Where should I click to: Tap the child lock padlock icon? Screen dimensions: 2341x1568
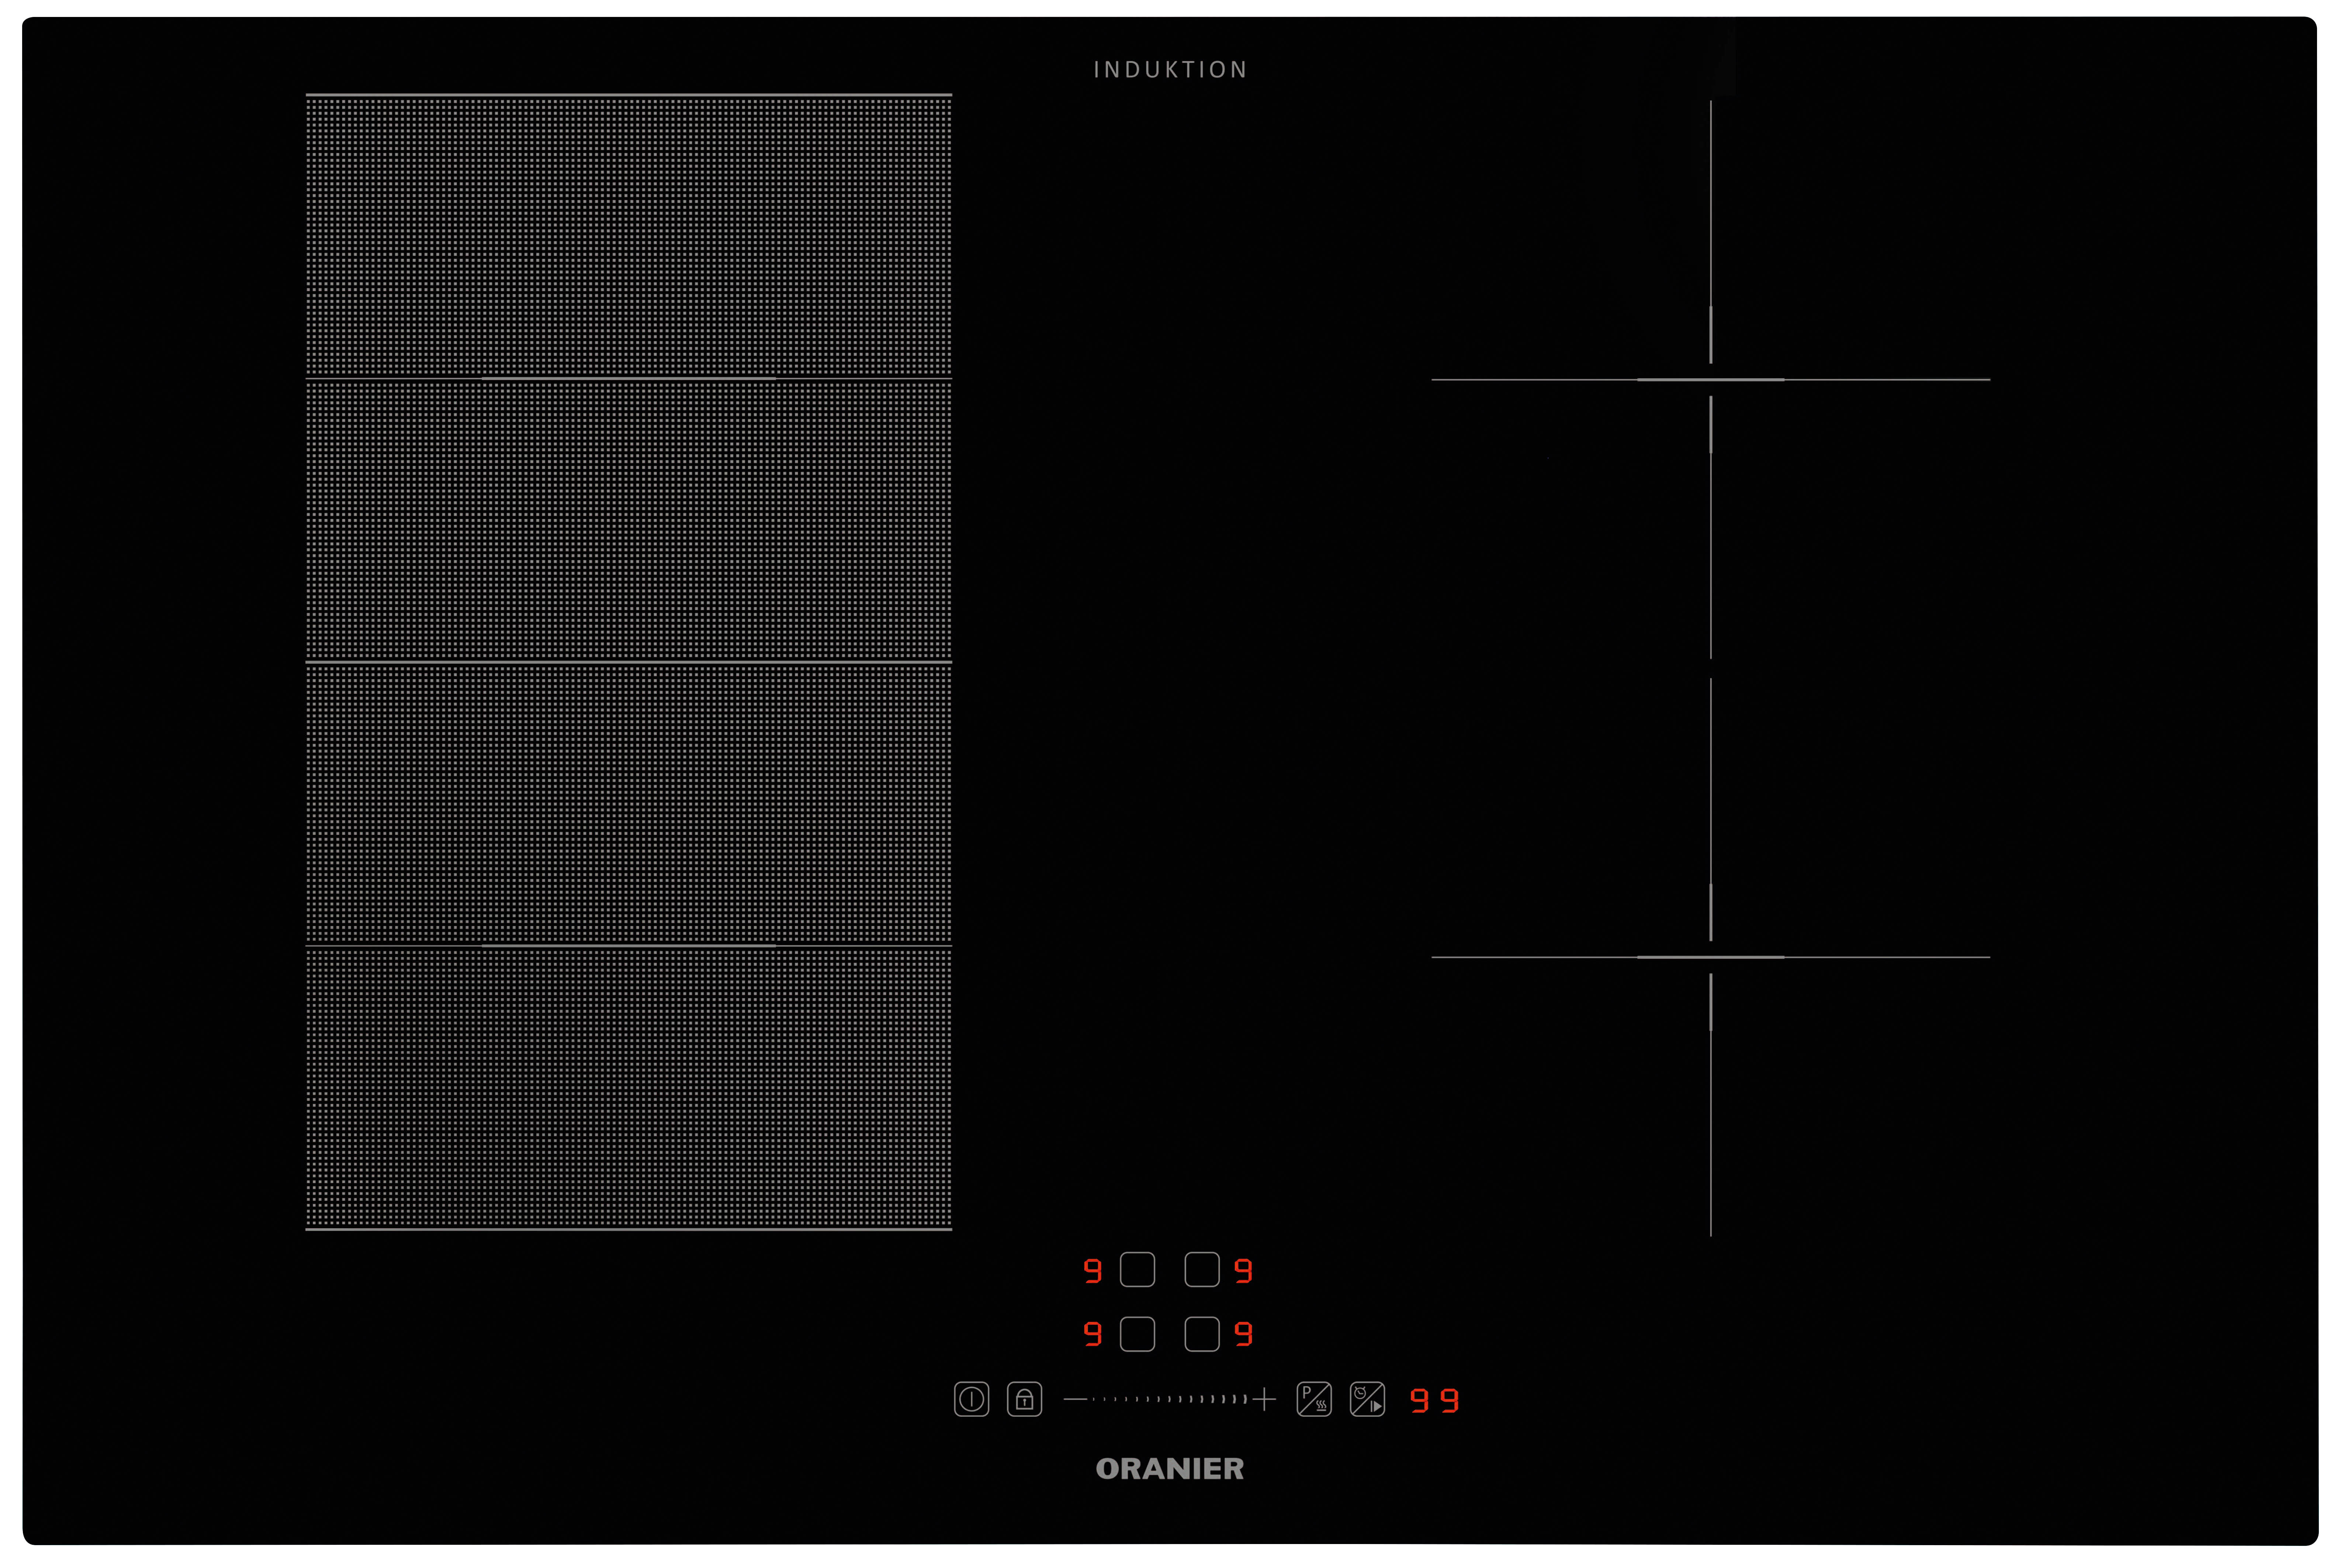click(1024, 1399)
